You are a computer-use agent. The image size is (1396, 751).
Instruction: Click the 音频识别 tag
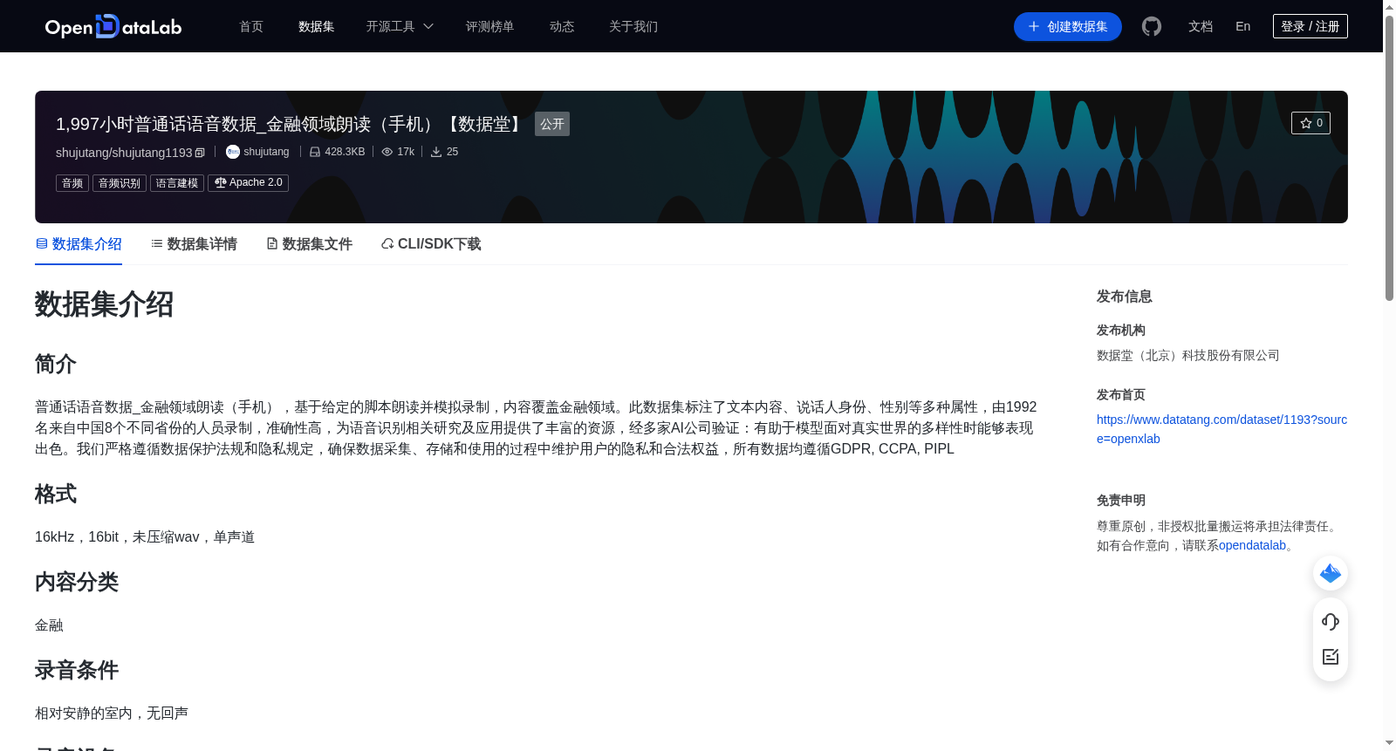point(120,183)
